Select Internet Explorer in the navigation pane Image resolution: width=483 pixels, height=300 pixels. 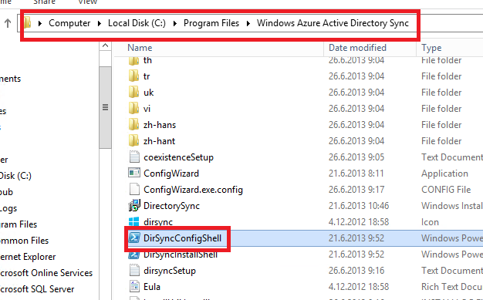click(28, 257)
